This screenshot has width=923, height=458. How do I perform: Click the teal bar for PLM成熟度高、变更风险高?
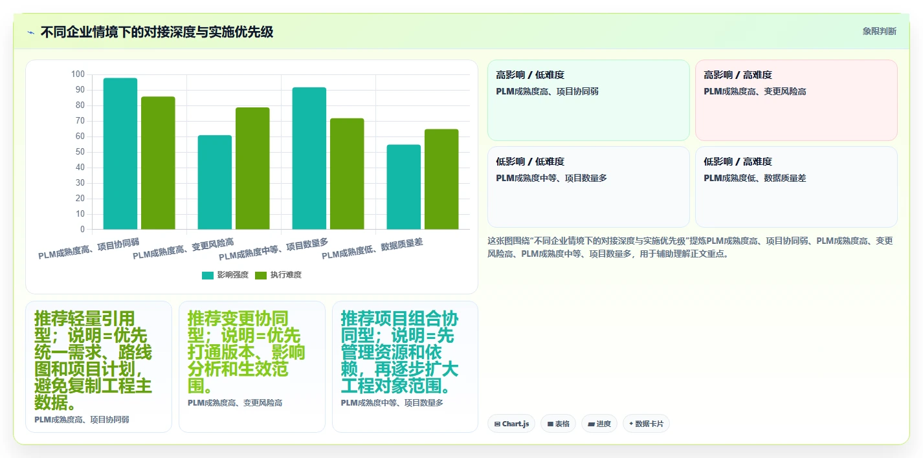pyautogui.click(x=215, y=182)
